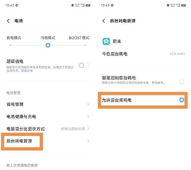Expand 电量百分比显示方式 options chevron

[x=88, y=129]
